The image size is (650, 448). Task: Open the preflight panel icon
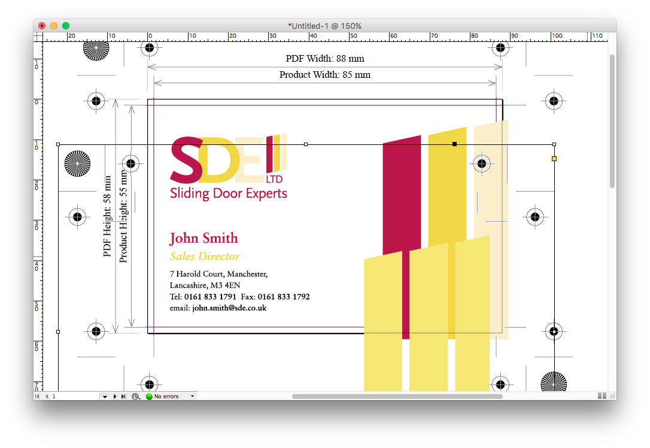(136, 396)
